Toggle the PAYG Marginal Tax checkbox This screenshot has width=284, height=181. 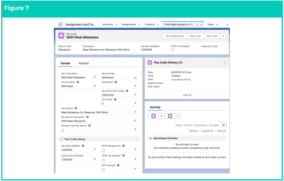(x=103, y=150)
